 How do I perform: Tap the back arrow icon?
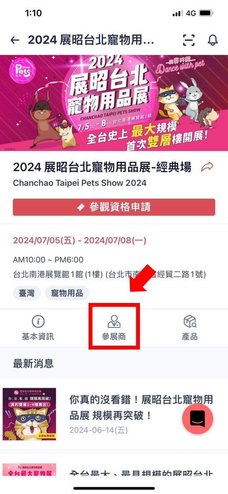click(15, 40)
